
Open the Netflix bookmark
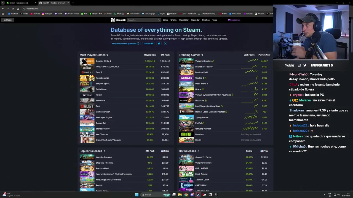[x=223, y=14]
